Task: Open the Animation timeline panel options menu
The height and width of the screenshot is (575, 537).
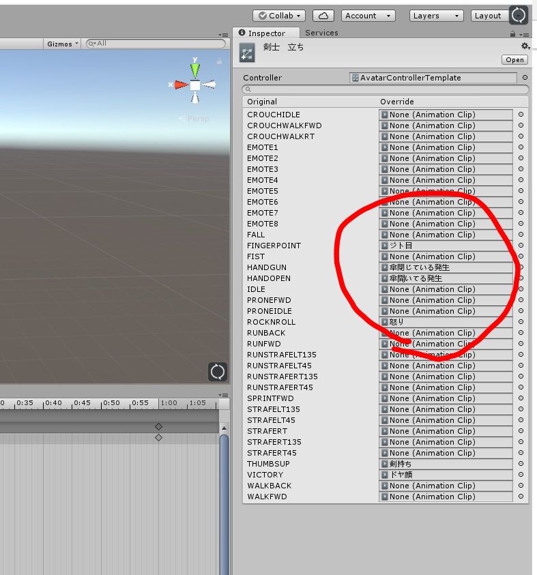Action: 223,395
